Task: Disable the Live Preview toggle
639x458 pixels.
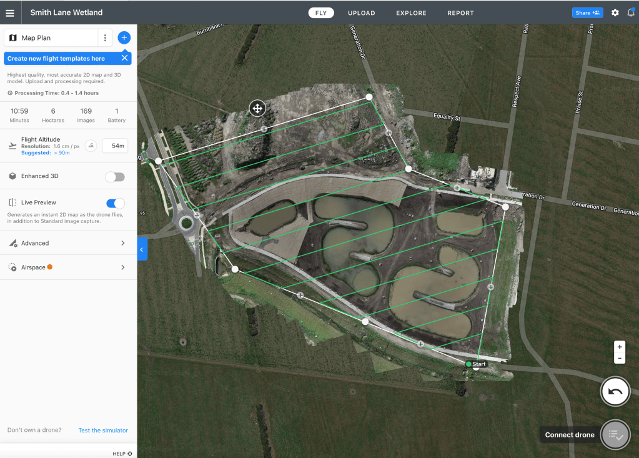Action: tap(116, 203)
